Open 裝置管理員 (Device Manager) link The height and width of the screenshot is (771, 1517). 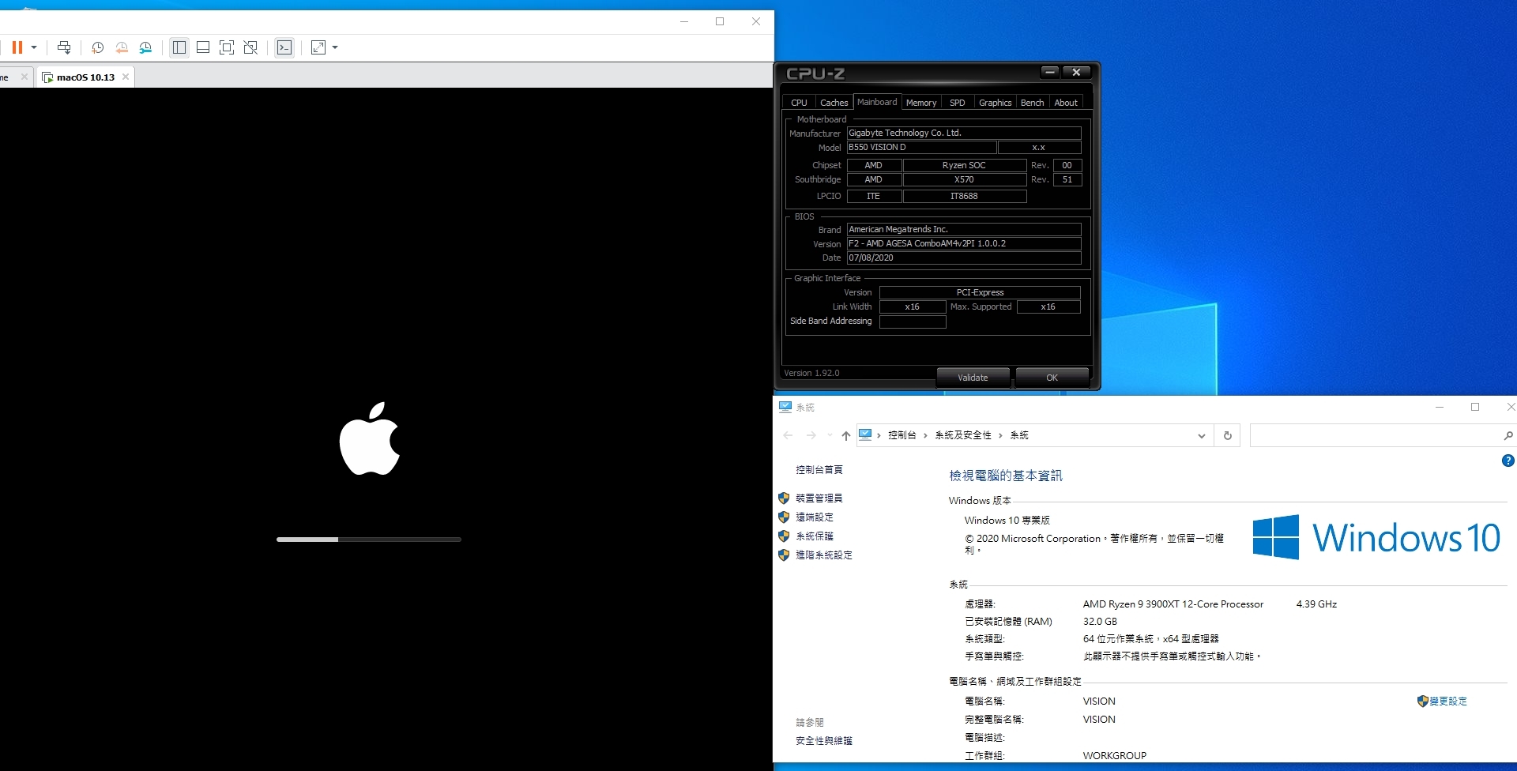819,498
